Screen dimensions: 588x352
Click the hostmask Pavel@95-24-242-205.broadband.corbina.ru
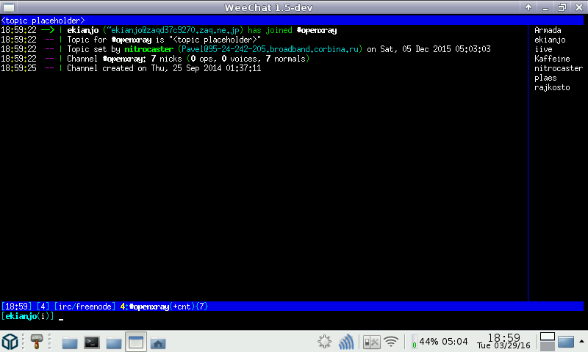tap(270, 49)
